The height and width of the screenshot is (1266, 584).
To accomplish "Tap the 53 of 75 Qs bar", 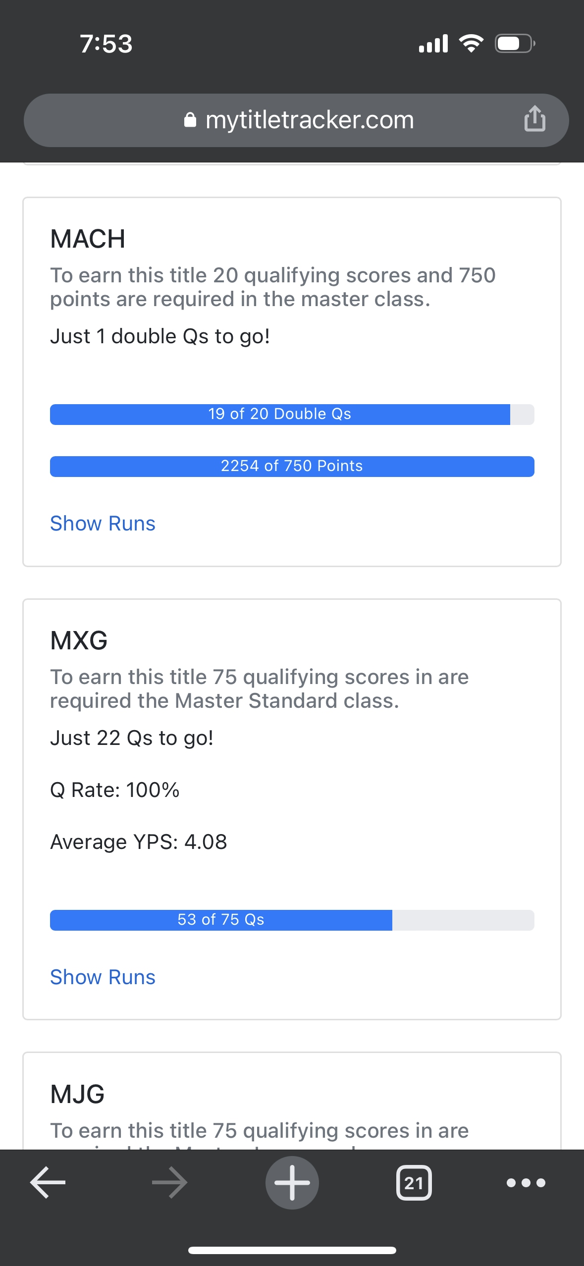I will (292, 920).
